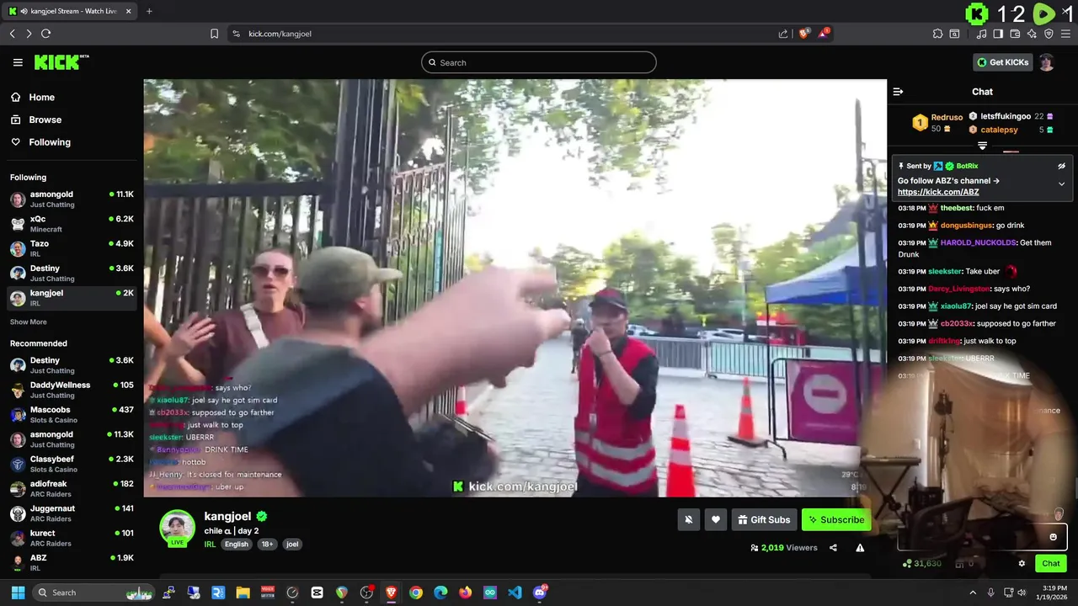This screenshot has height=606, width=1078.
Task: Open Classybeef recommended channel
Action: pos(72,464)
